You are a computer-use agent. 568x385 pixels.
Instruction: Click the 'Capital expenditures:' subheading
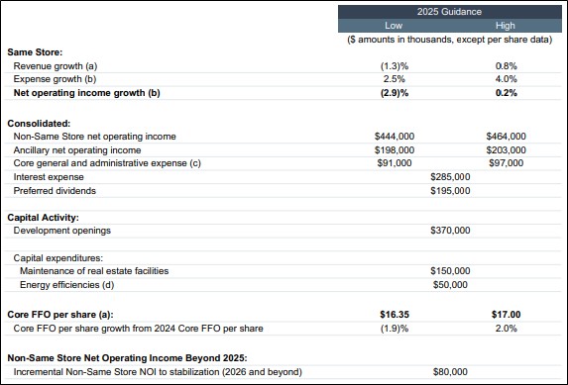[58, 258]
